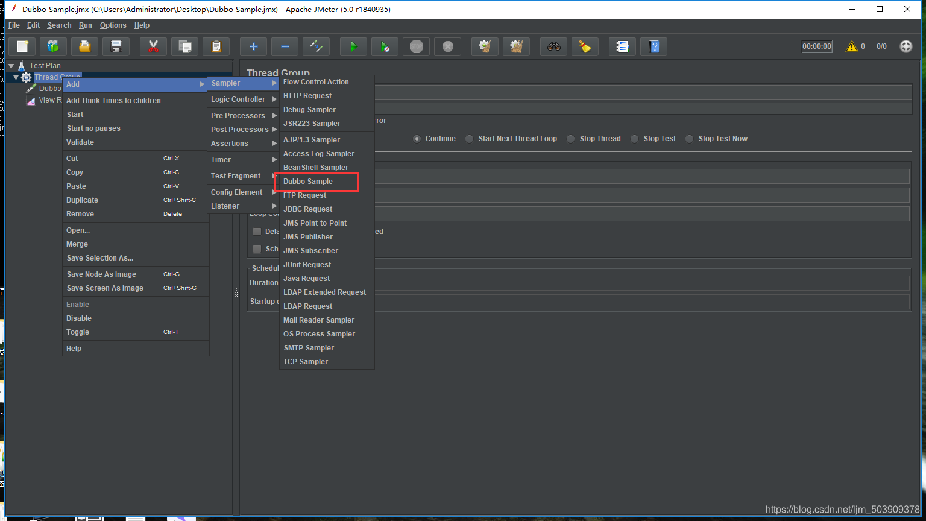Image resolution: width=926 pixels, height=521 pixels.
Task: Toggle the Delay Thread creation checkbox
Action: 257,232
